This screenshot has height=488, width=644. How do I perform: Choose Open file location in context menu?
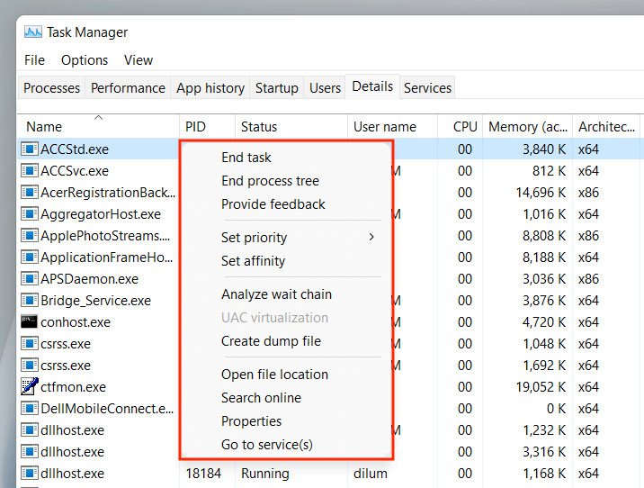tap(274, 375)
